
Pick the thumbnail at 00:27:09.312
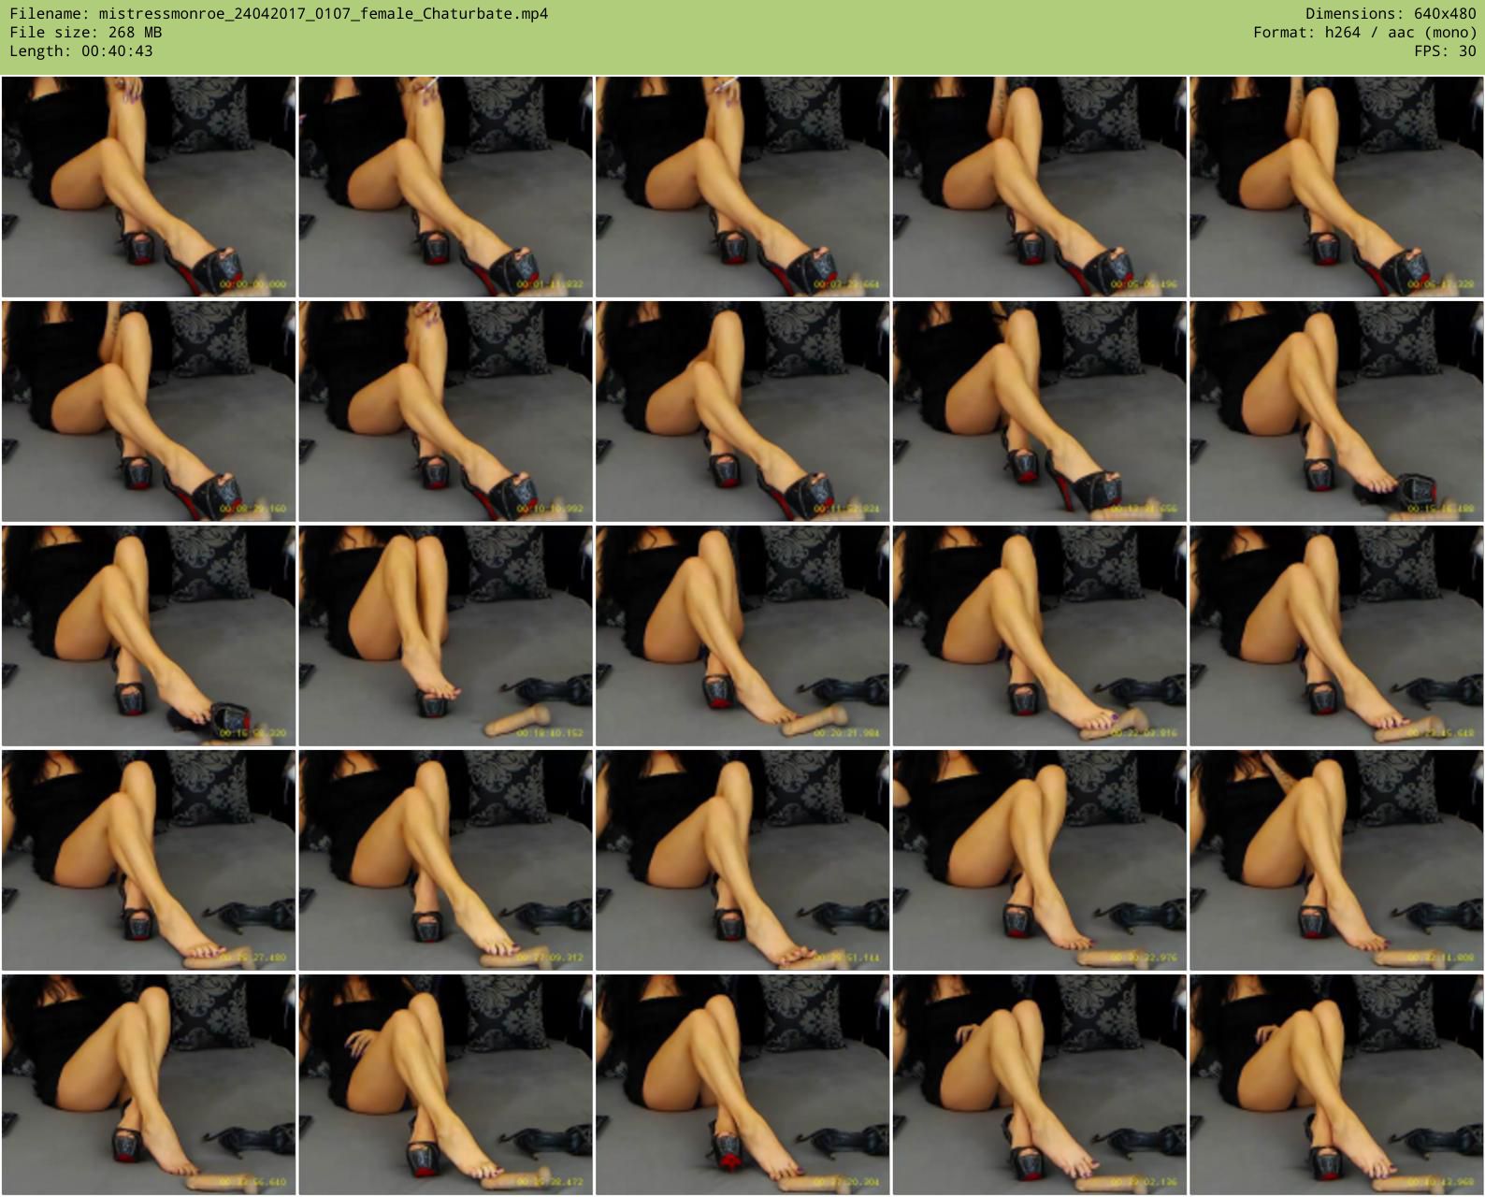(x=445, y=860)
